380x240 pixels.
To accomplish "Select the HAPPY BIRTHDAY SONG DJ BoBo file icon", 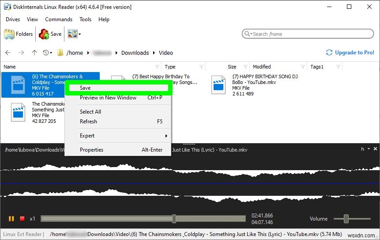I will [x=218, y=85].
